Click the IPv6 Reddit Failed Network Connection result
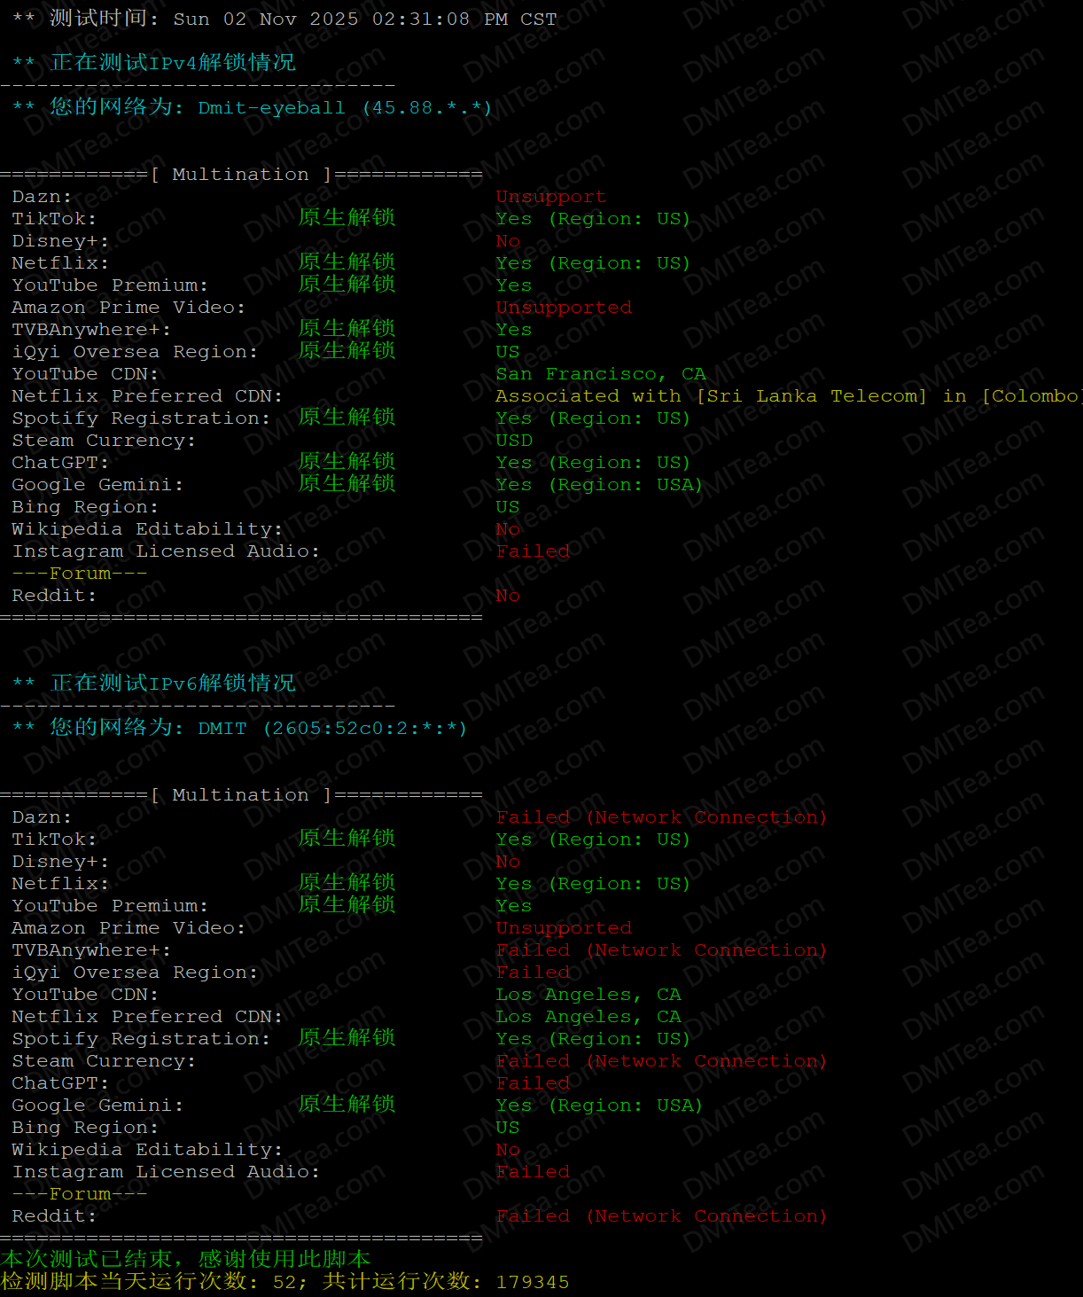Image resolution: width=1083 pixels, height=1297 pixels. pos(660,1215)
